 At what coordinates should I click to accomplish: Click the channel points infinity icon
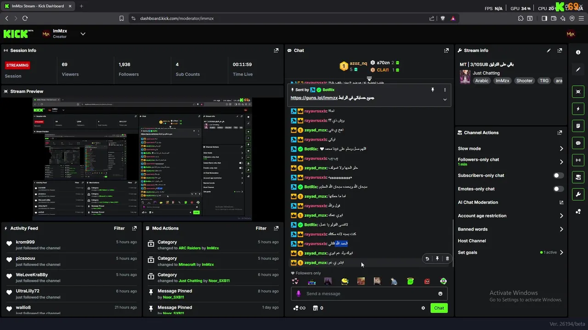point(299,308)
